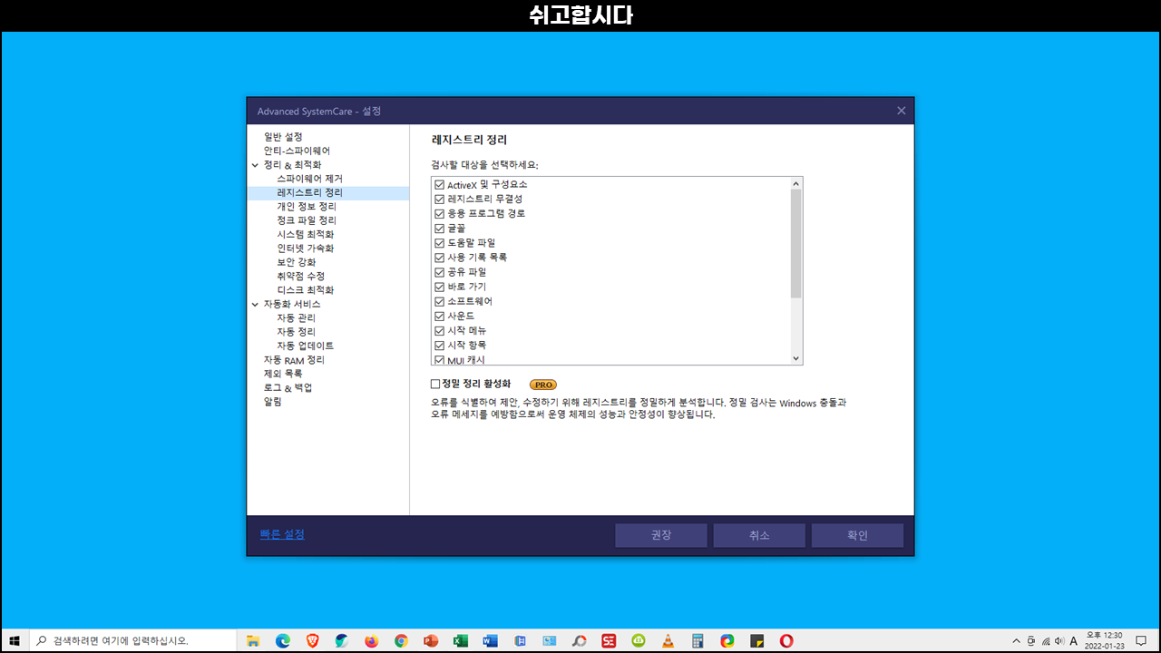The width and height of the screenshot is (1161, 653).
Task: Launch Firefox from the taskbar
Action: coord(371,640)
